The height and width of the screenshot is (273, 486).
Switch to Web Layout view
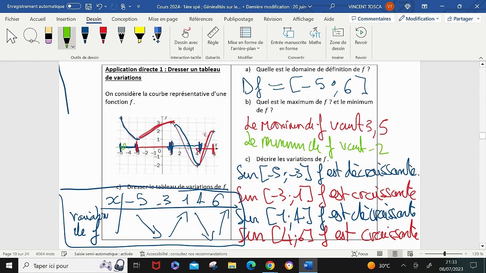pos(410,254)
